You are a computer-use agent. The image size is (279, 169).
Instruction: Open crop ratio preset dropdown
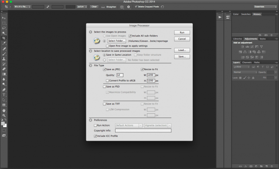[x=22, y=7]
